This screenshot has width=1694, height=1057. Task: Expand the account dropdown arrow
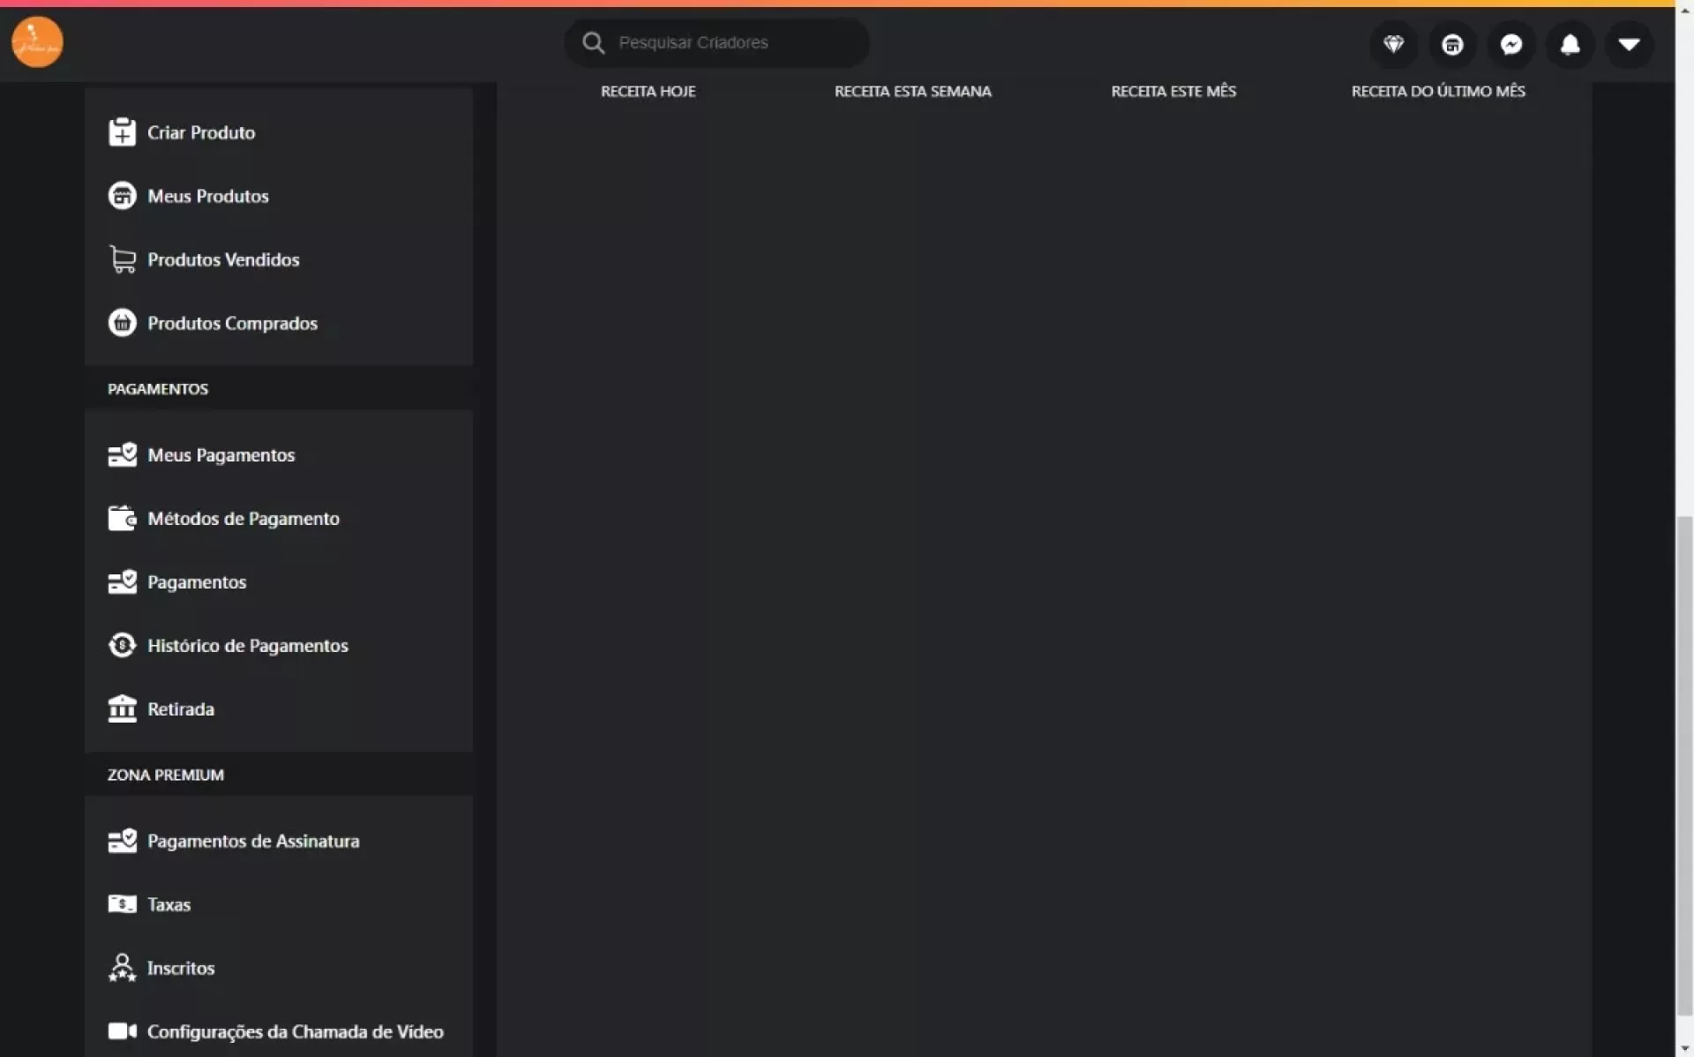click(1630, 44)
